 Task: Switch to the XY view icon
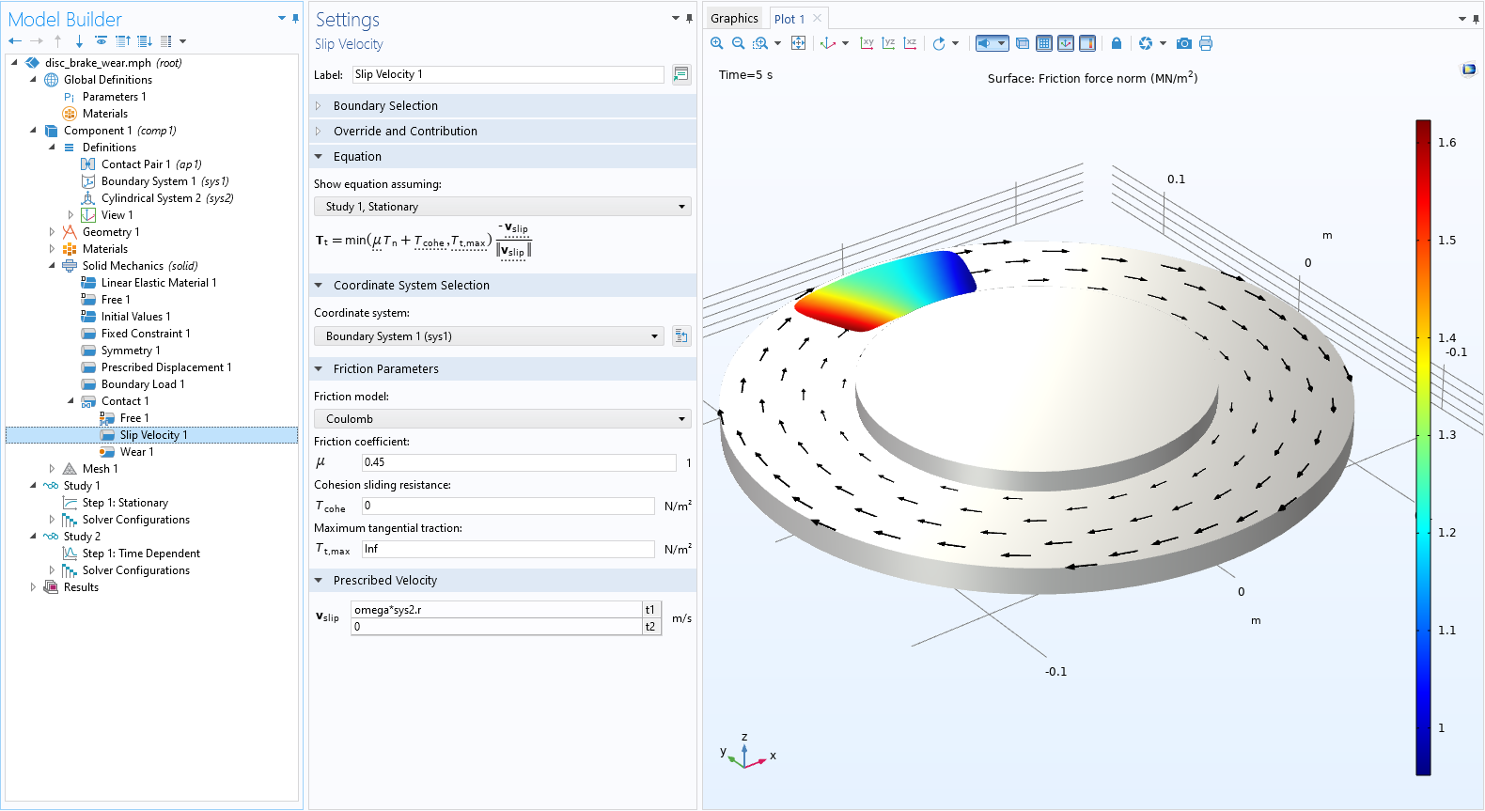click(x=867, y=43)
